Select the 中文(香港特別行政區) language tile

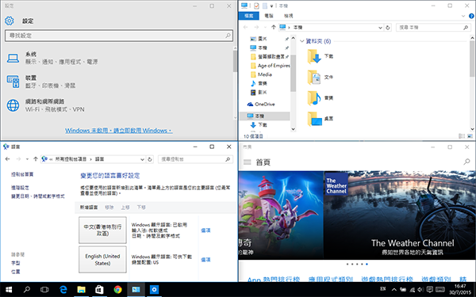pos(102,230)
